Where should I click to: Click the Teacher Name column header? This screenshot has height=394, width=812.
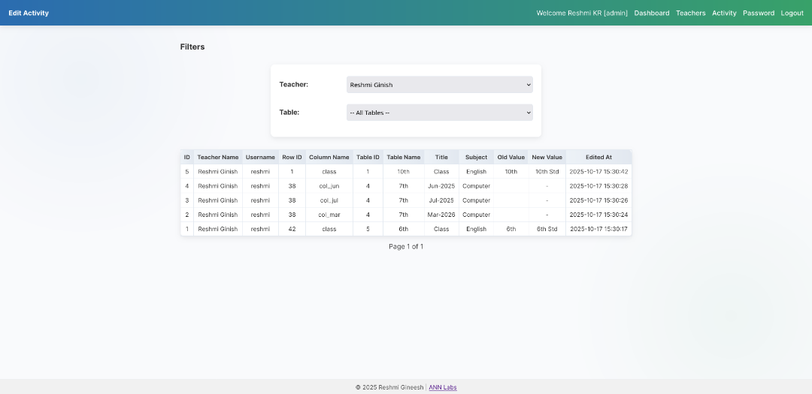(x=218, y=158)
